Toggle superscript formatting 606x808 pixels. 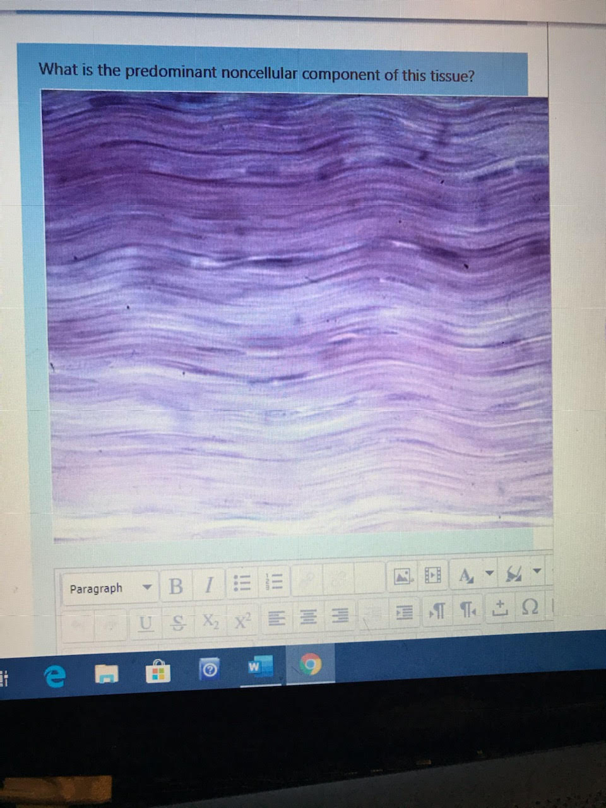click(242, 621)
